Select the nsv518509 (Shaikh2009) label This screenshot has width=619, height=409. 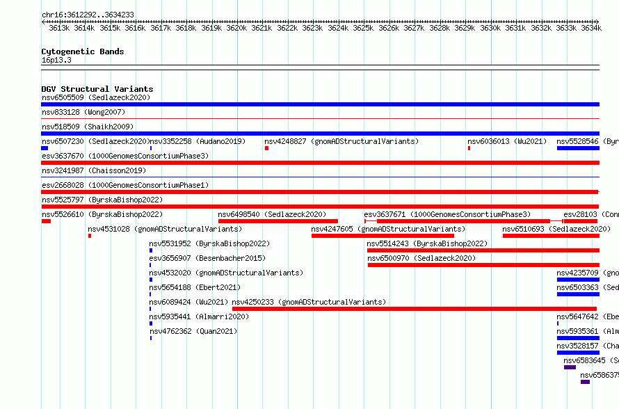coord(88,127)
